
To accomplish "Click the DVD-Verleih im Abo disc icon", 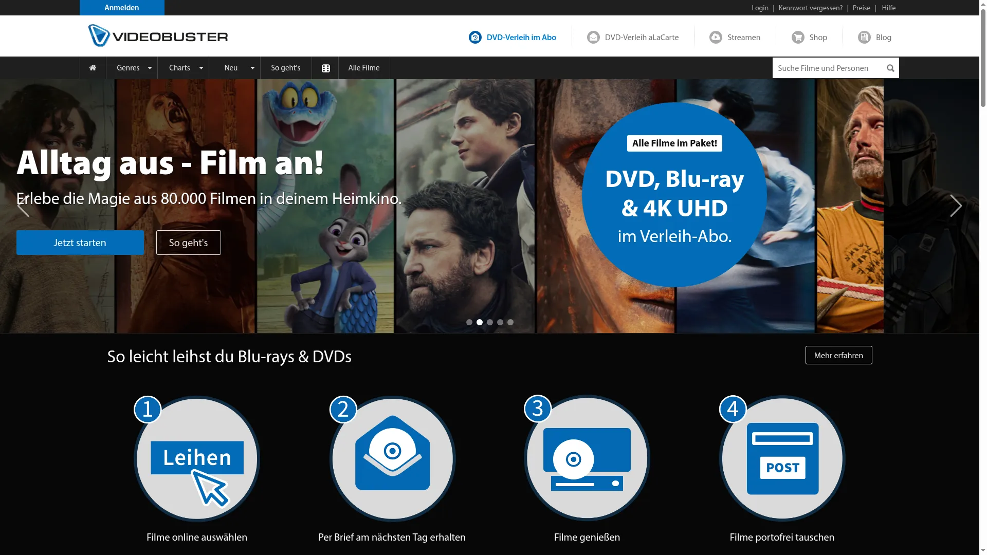I will point(475,37).
